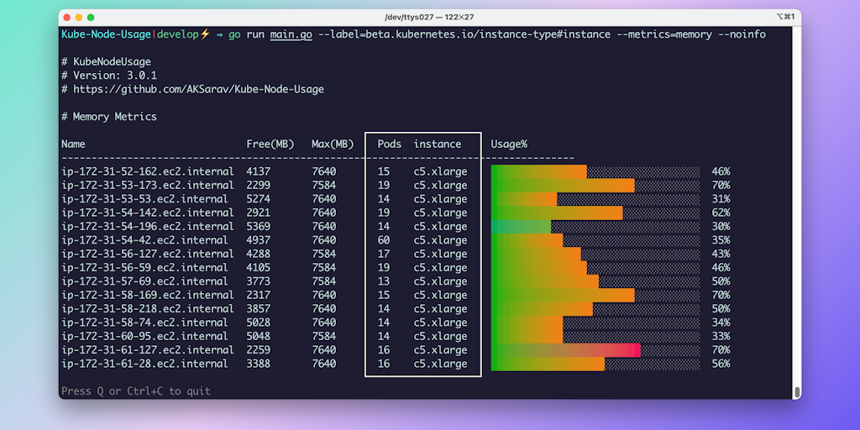Click the 31% usage value for ip-172-31-53-53
This screenshot has width=860, height=430.
720,199
